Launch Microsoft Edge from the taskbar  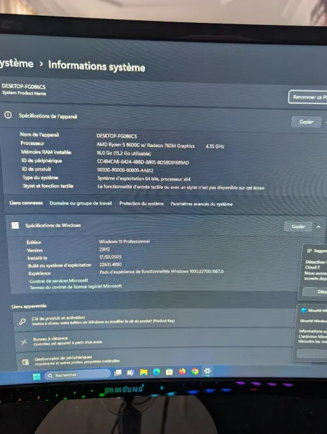pyautogui.click(x=156, y=372)
